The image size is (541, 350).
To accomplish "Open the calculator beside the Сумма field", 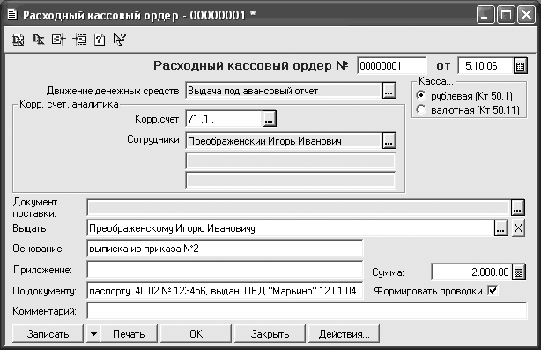I will click(x=519, y=272).
